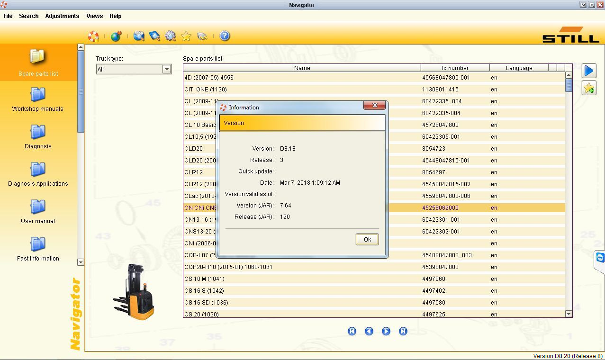Select the CS 16 S (1042) row
The image size is (605, 360).
tap(374, 290)
